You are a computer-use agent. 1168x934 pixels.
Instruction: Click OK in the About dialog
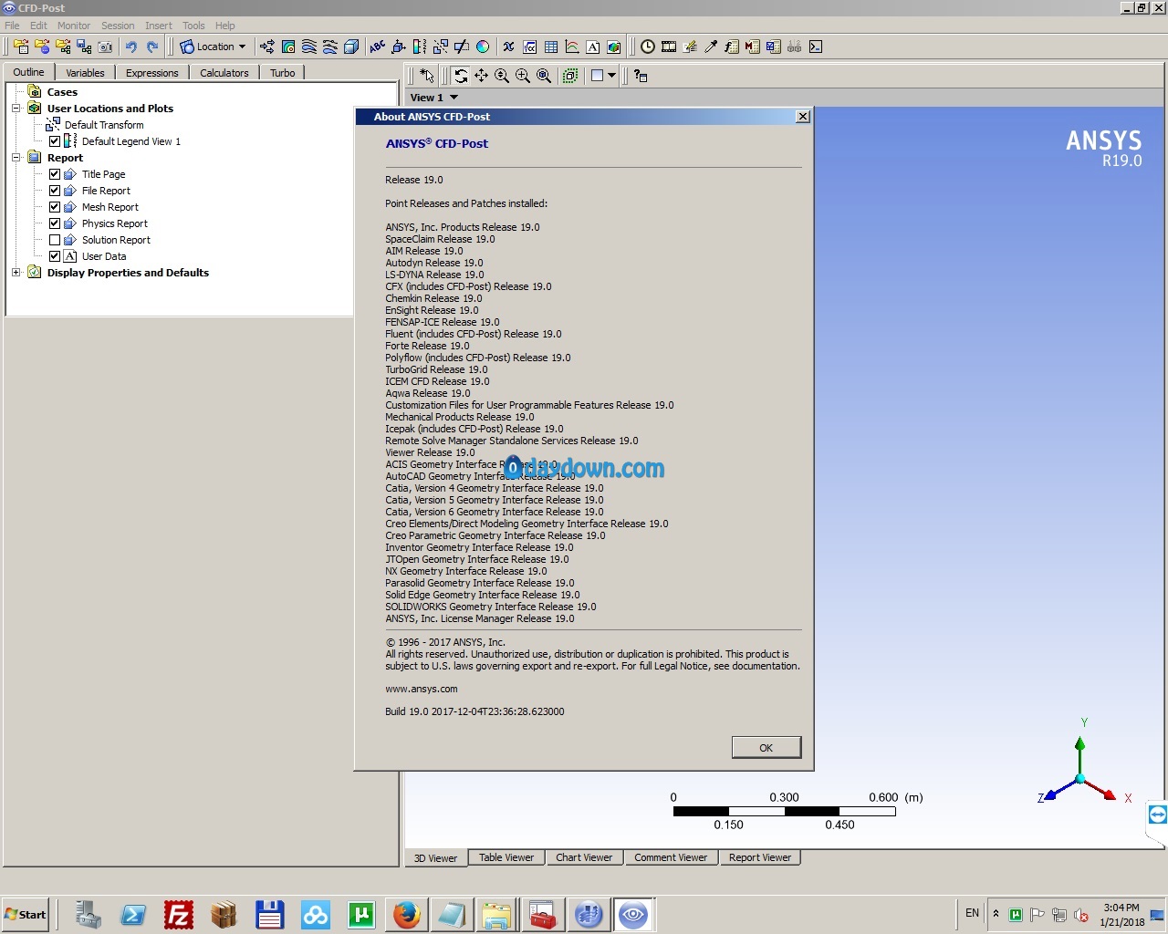coord(766,748)
